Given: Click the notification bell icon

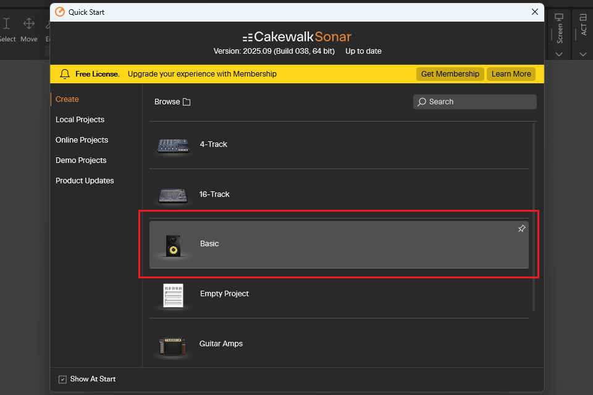Looking at the screenshot, I should point(65,74).
